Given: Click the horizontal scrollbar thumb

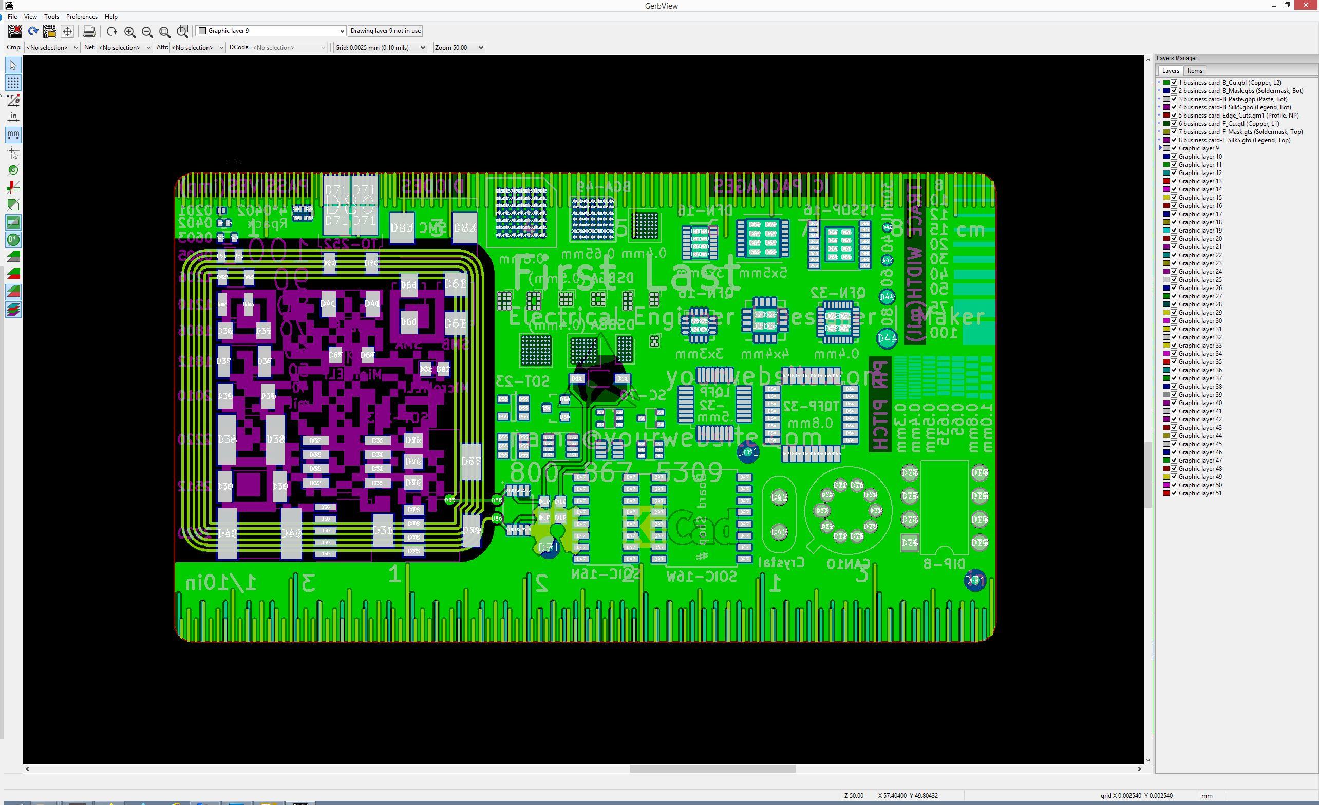Looking at the screenshot, I should pos(712,769).
